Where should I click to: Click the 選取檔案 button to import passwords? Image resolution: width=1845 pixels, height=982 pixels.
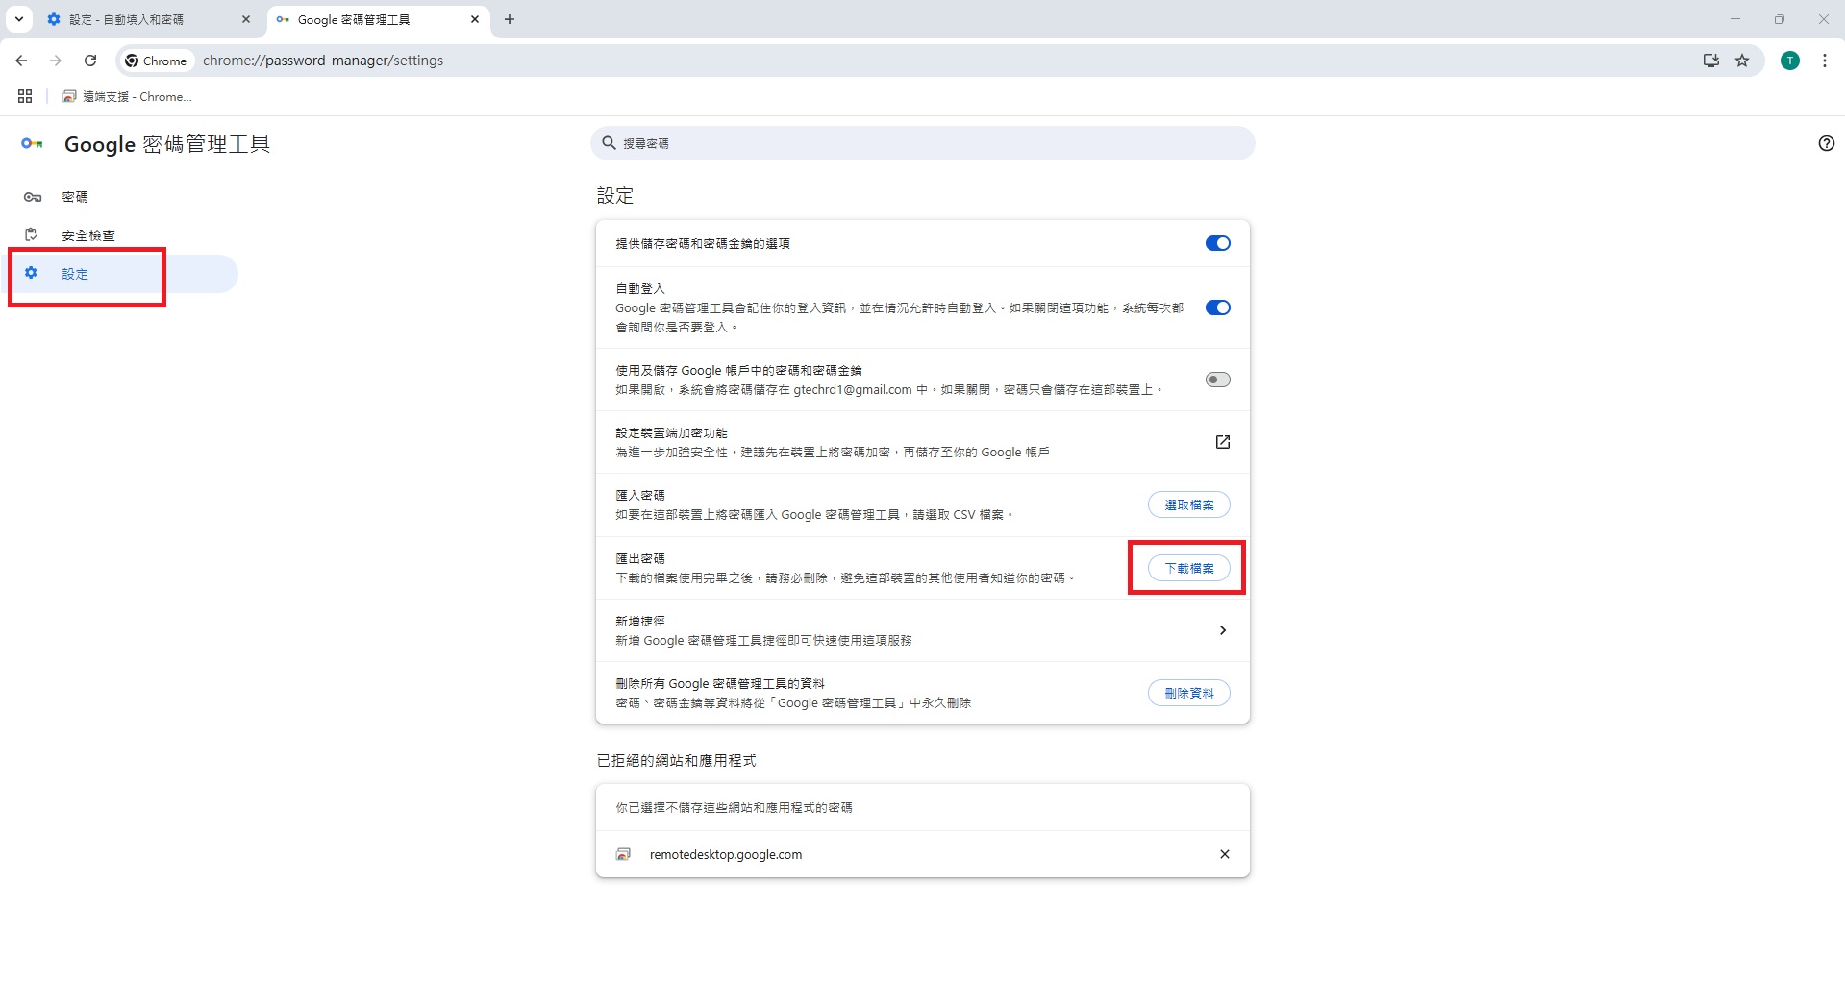tap(1188, 503)
